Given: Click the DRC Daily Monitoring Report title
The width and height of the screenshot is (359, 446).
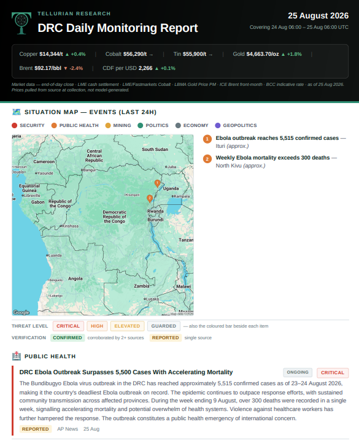Looking at the screenshot, I should [x=118, y=28].
